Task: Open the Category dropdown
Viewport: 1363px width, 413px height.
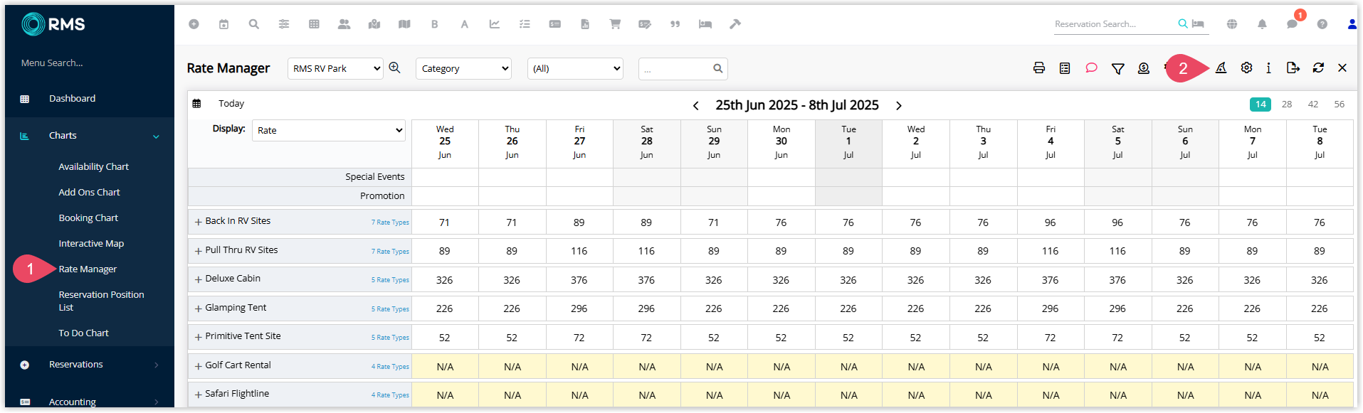Action: 463,69
